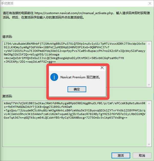Viewport: 154px width, 161px height.
Task: Click the blue information icon in the popup
Action: click(54, 77)
